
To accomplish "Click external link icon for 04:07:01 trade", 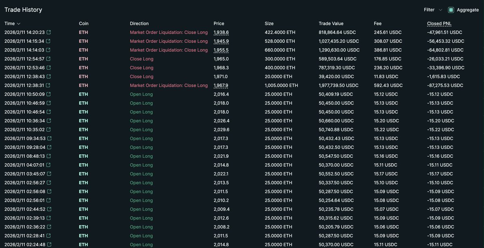I will pyautogui.click(x=48, y=165).
